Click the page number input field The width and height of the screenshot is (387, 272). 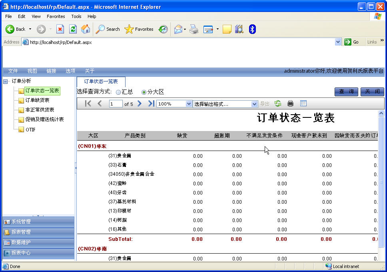click(x=116, y=104)
